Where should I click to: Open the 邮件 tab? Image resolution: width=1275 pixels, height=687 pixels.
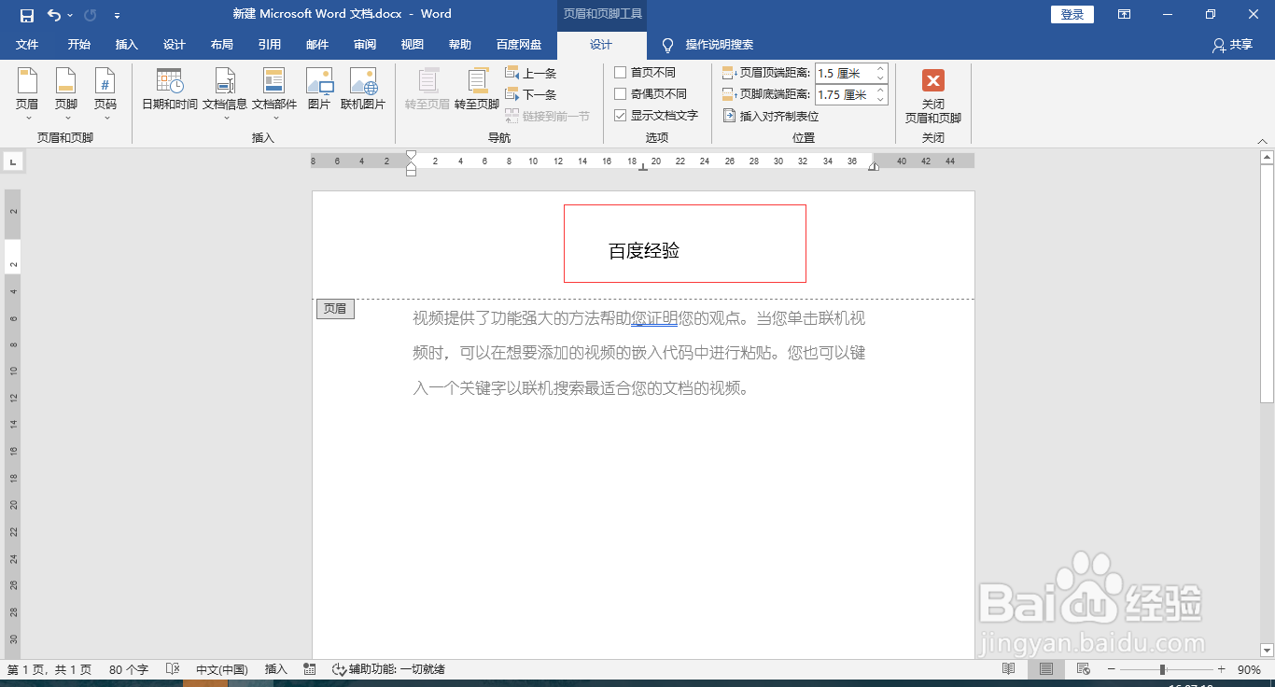(317, 45)
